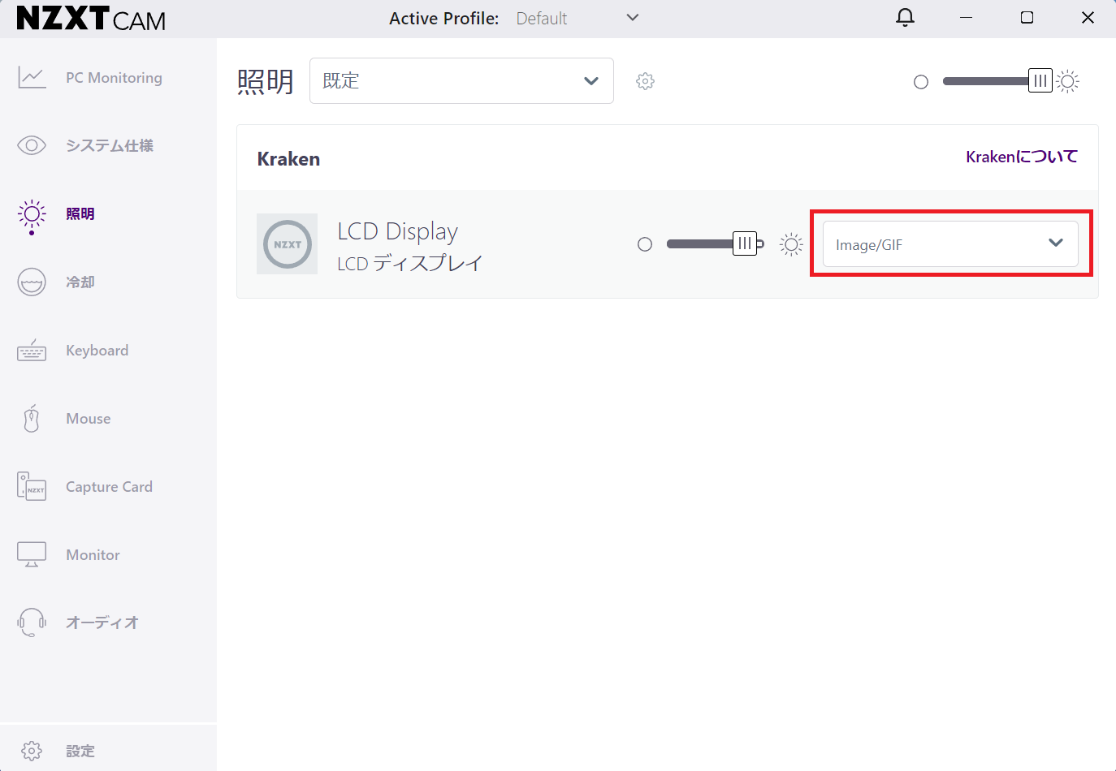
Task: Click LCD Display maximum brightness sun
Action: coord(791,244)
